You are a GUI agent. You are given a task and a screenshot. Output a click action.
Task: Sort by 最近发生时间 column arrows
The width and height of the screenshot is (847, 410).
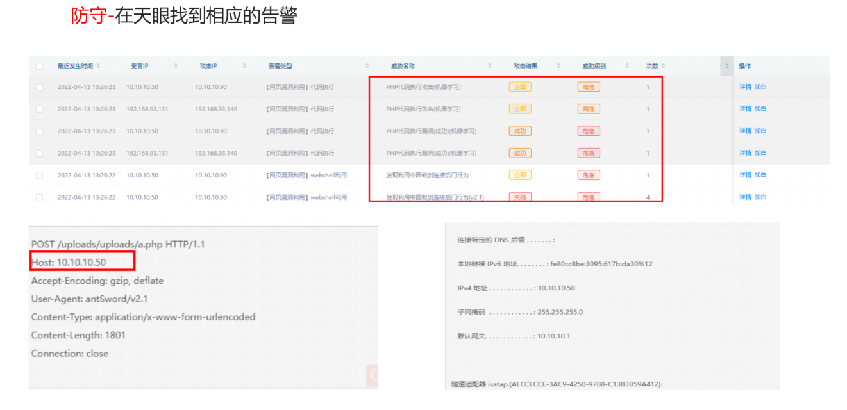coord(98,66)
